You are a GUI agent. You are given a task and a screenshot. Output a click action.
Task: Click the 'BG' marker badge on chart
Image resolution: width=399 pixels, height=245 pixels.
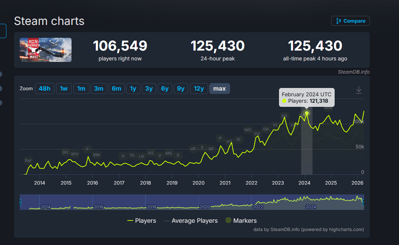65,152
